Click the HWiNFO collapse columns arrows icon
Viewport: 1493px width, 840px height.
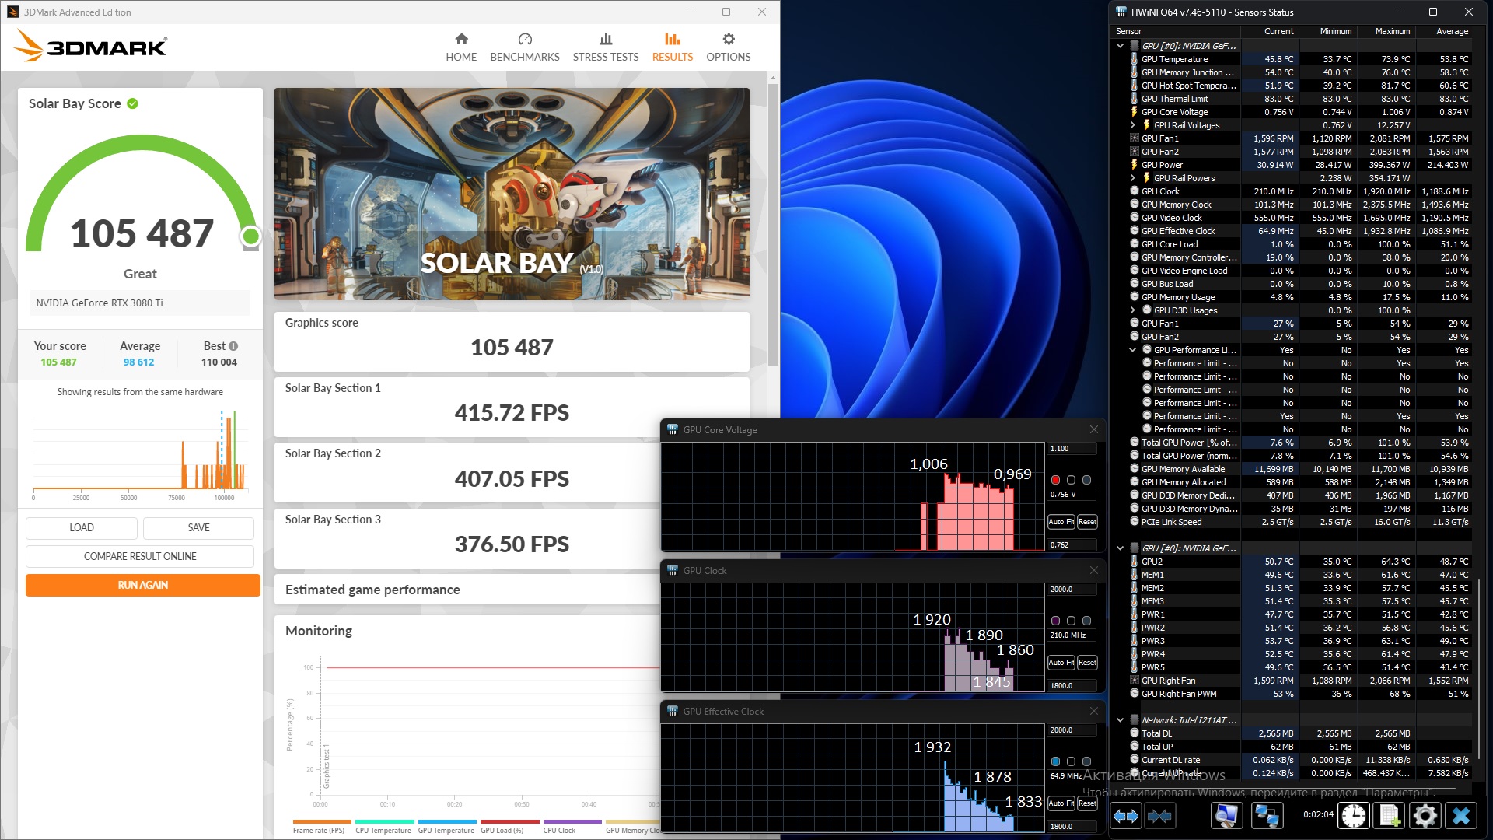coord(1159,815)
